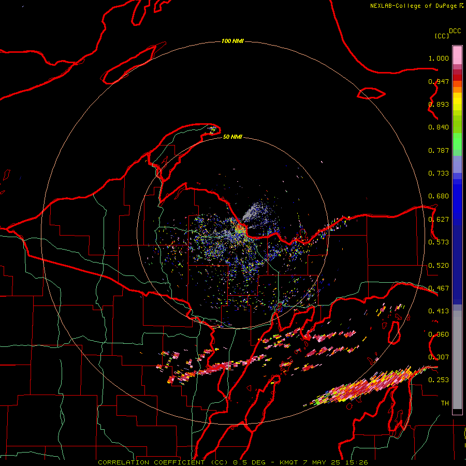Click the pink top segment of the color bar
Image resolution: width=466 pixels, height=466 pixels.
(x=457, y=55)
